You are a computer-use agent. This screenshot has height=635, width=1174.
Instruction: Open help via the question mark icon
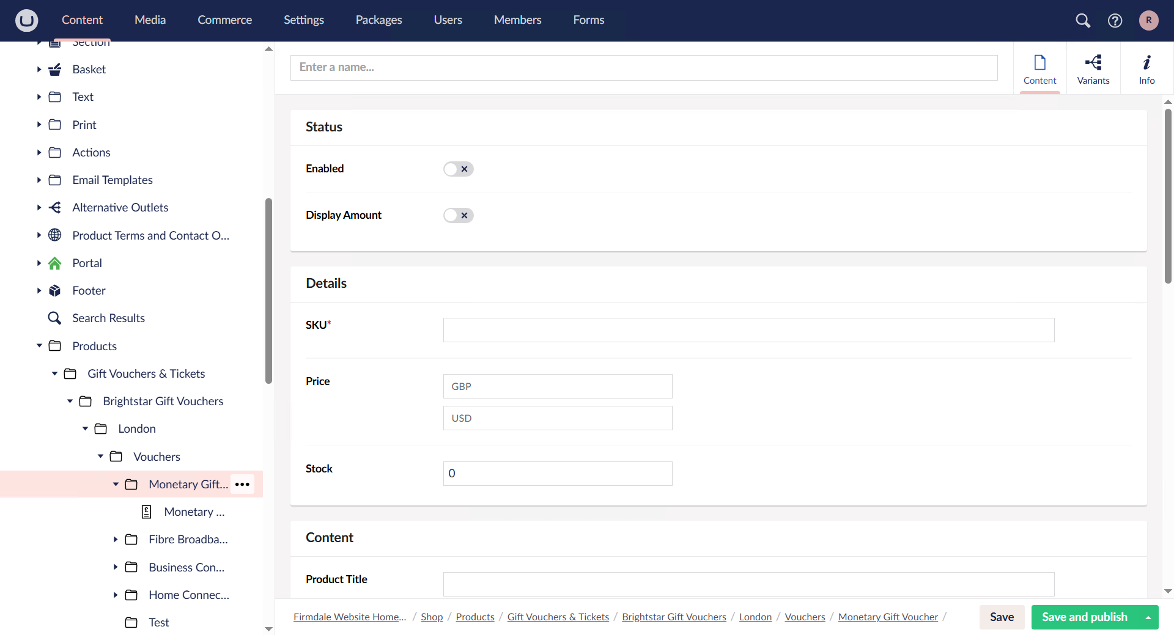click(x=1115, y=20)
